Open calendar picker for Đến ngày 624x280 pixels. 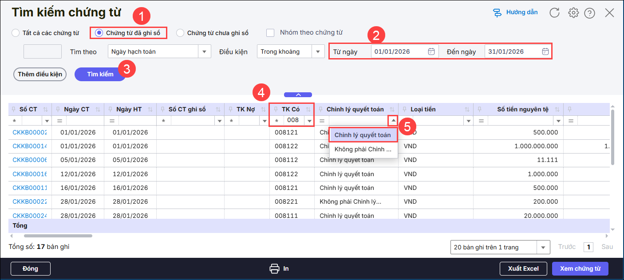click(545, 51)
